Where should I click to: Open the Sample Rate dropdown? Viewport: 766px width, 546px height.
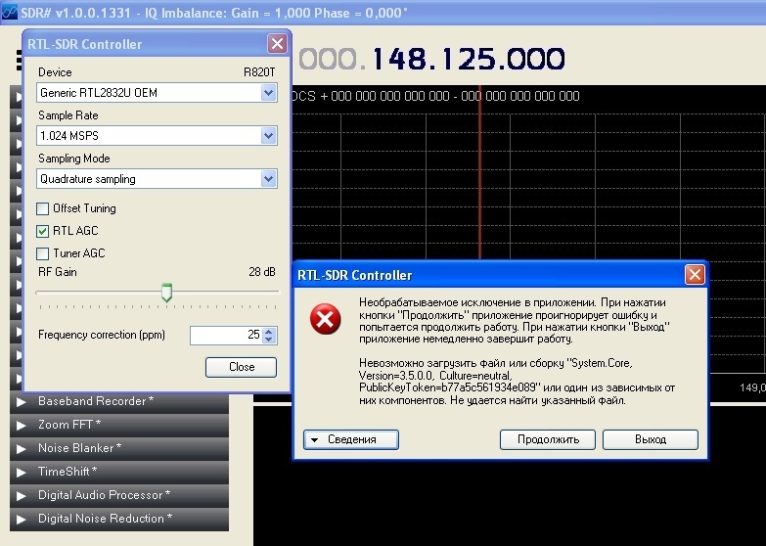point(269,136)
